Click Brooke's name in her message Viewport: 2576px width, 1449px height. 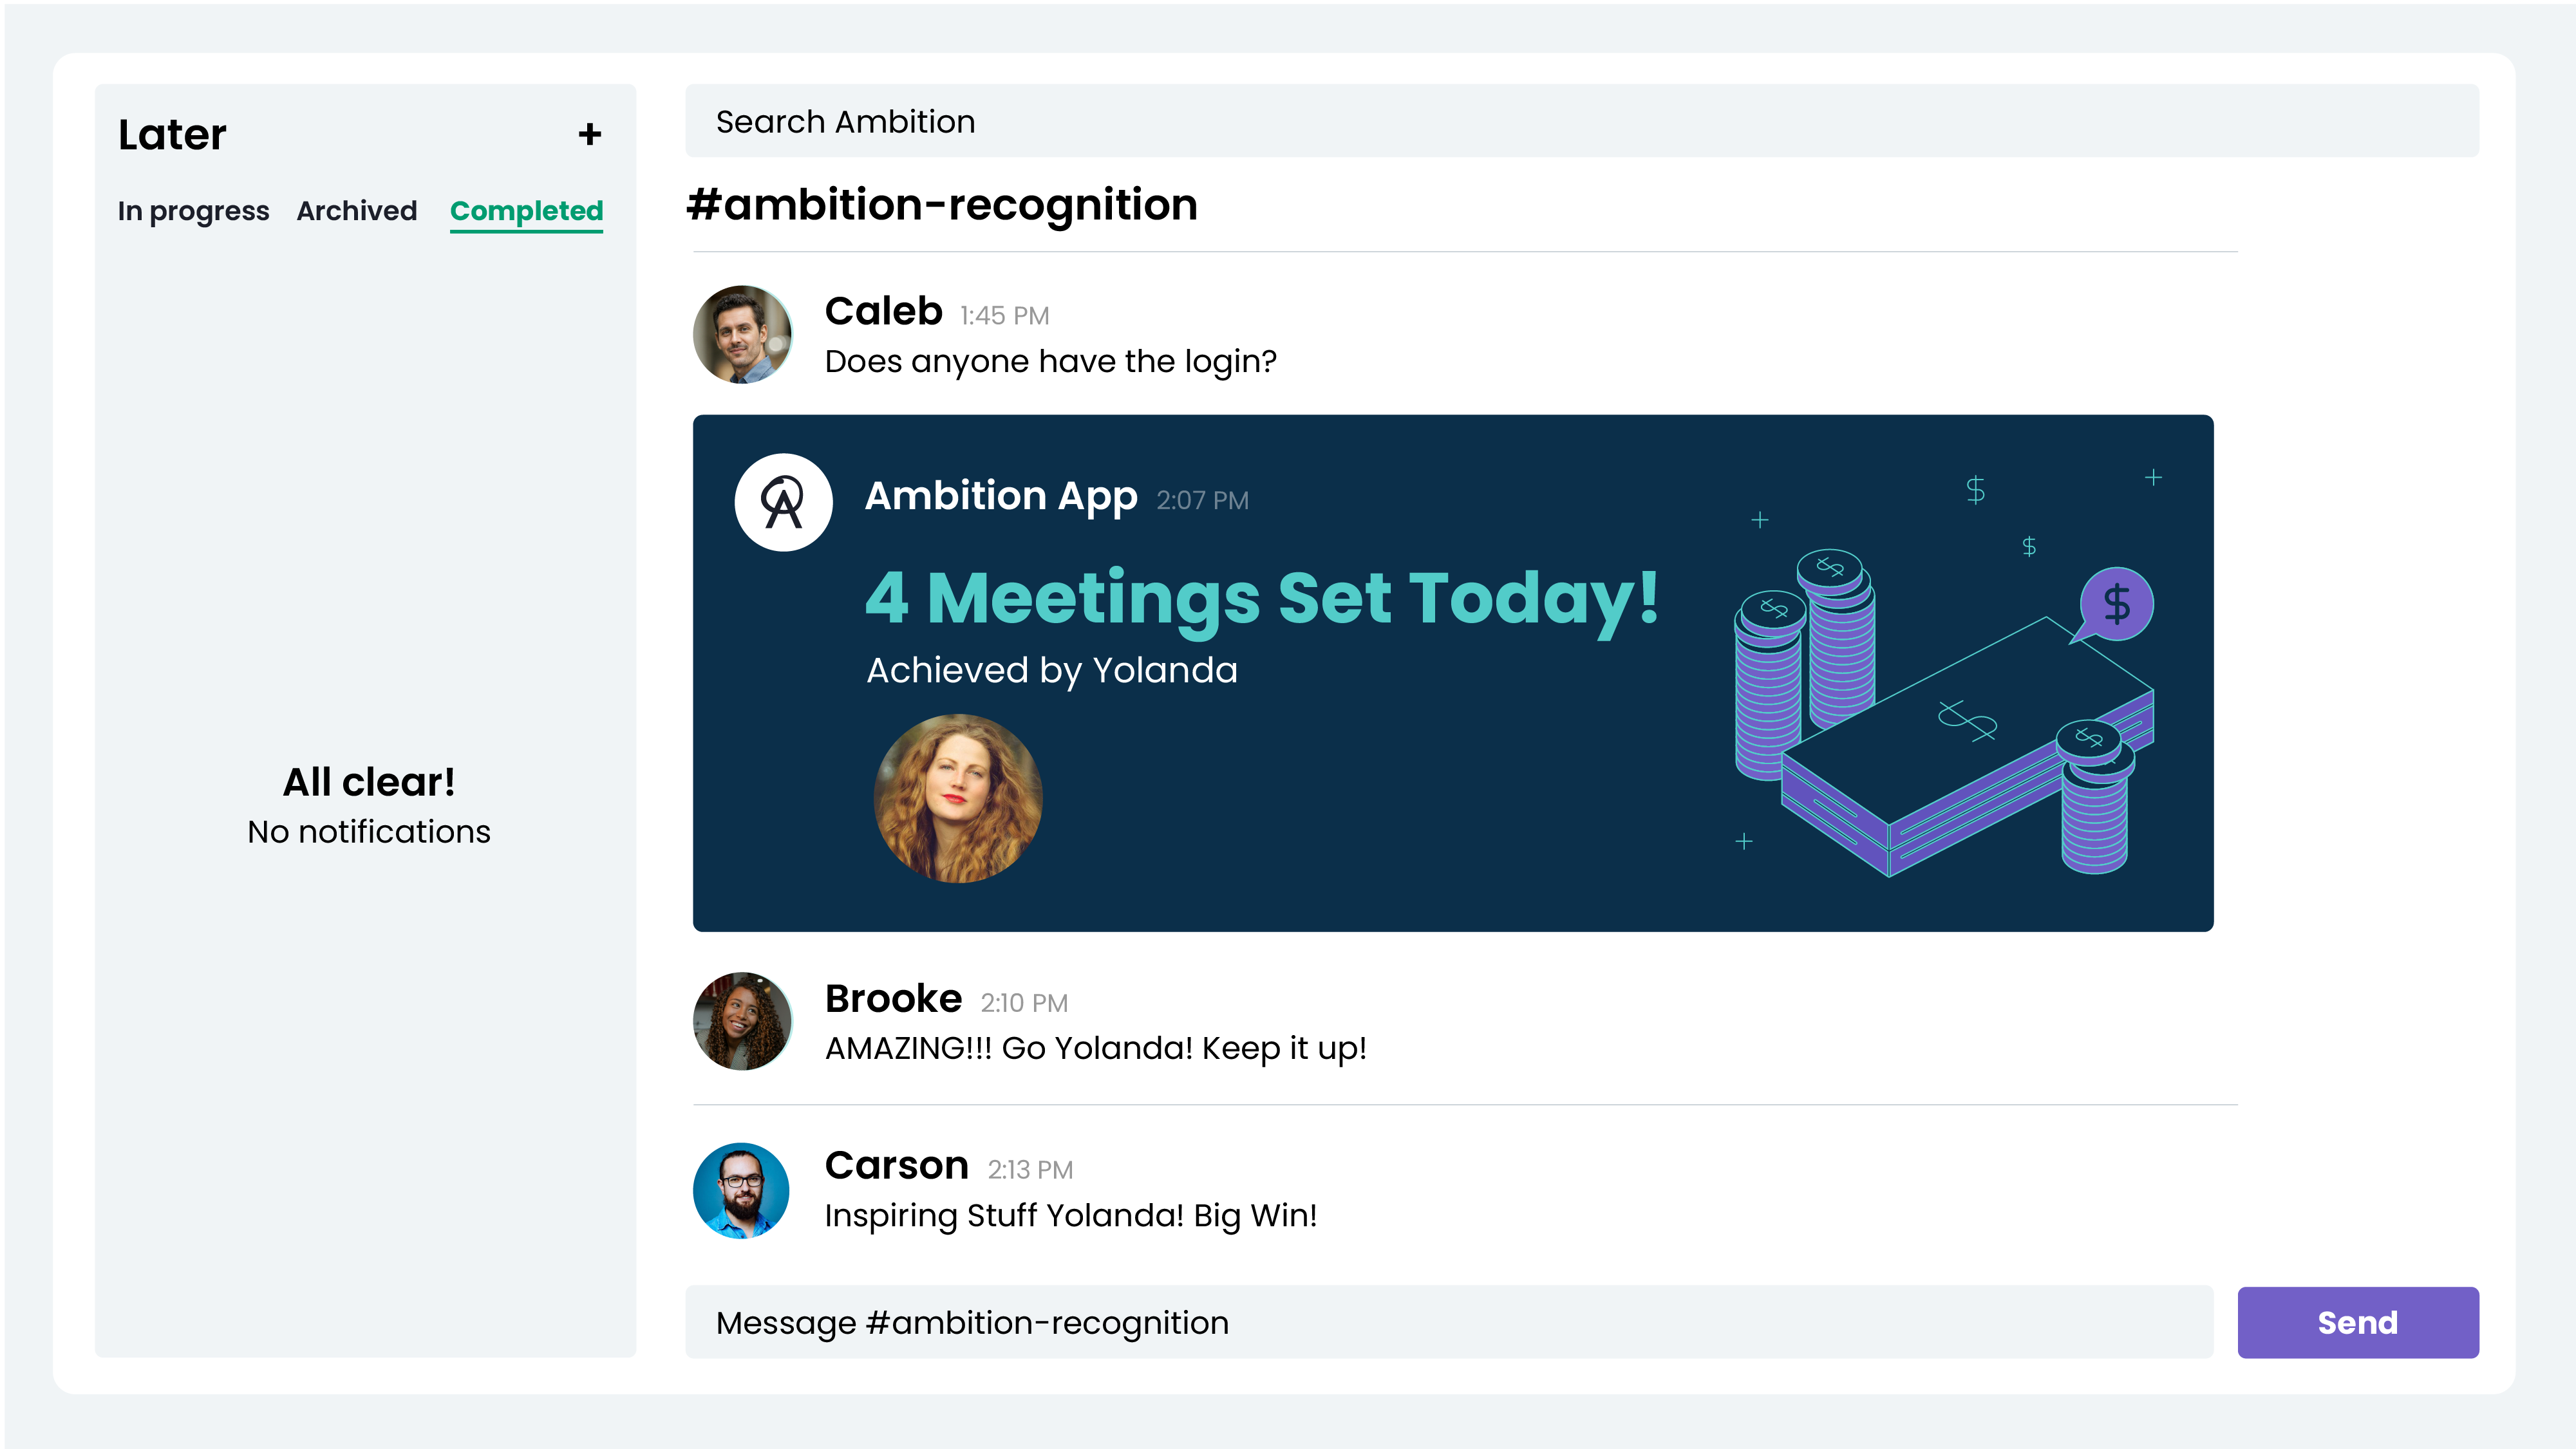893,998
